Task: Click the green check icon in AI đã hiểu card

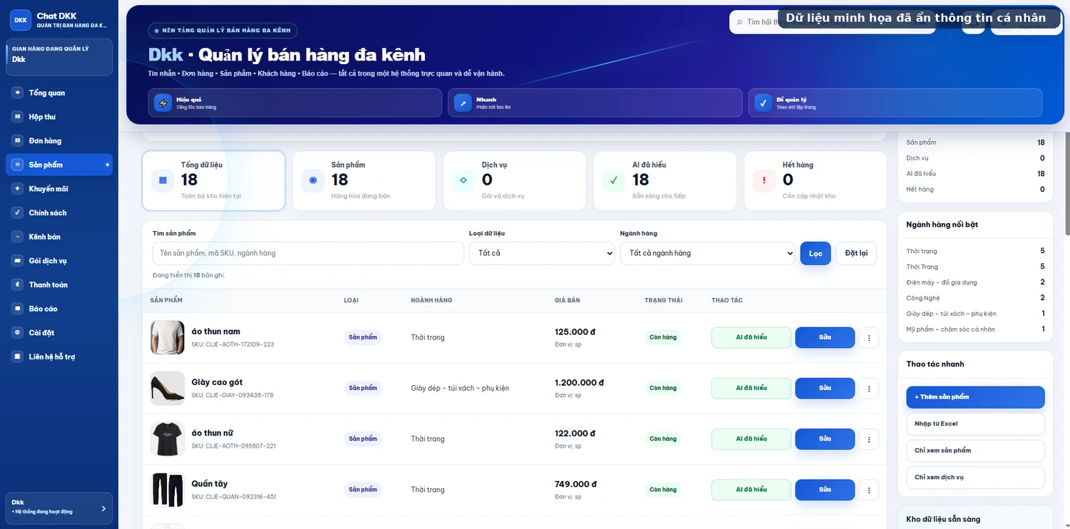Action: (x=613, y=180)
